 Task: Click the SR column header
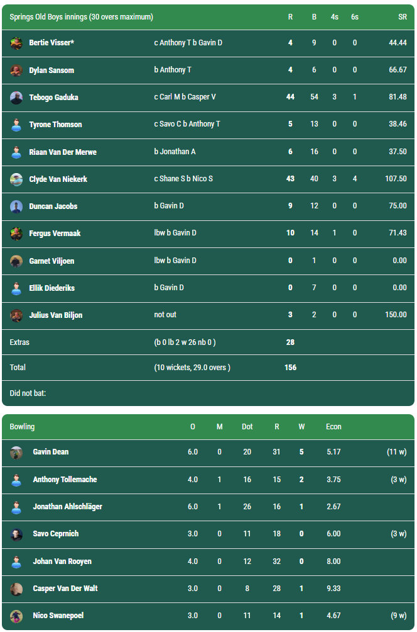click(x=402, y=17)
